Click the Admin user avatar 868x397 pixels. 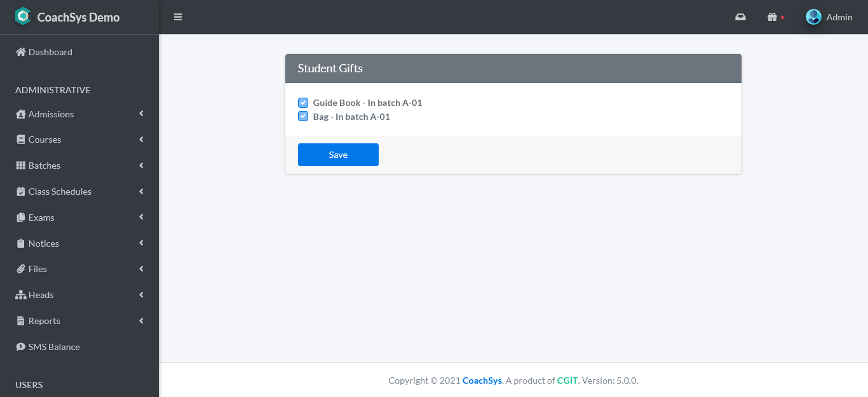click(813, 17)
